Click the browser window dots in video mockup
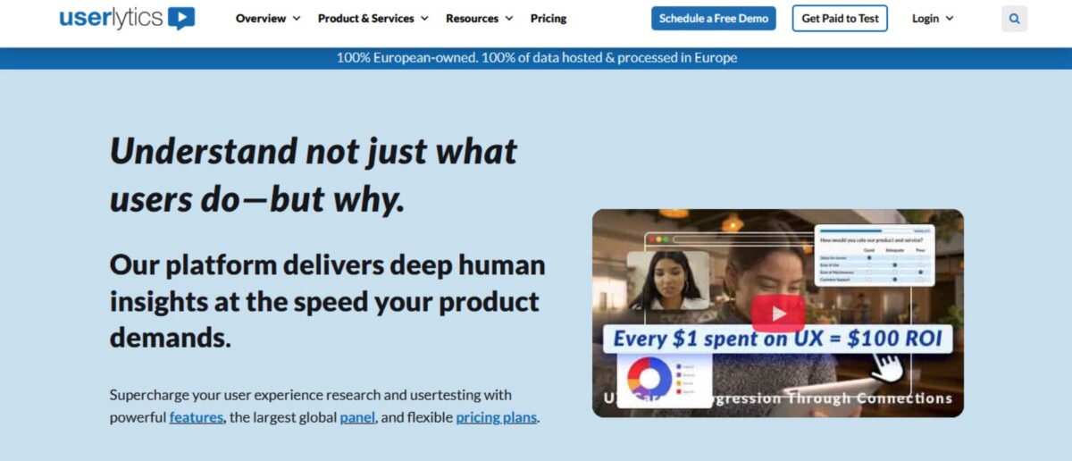 pos(659,239)
